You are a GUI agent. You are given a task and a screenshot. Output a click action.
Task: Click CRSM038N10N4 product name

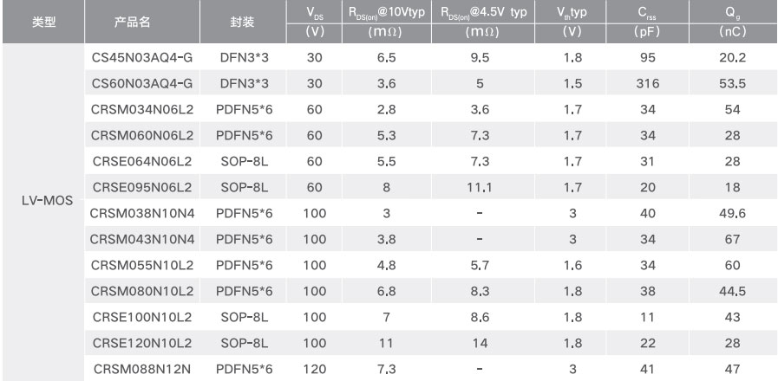142,214
